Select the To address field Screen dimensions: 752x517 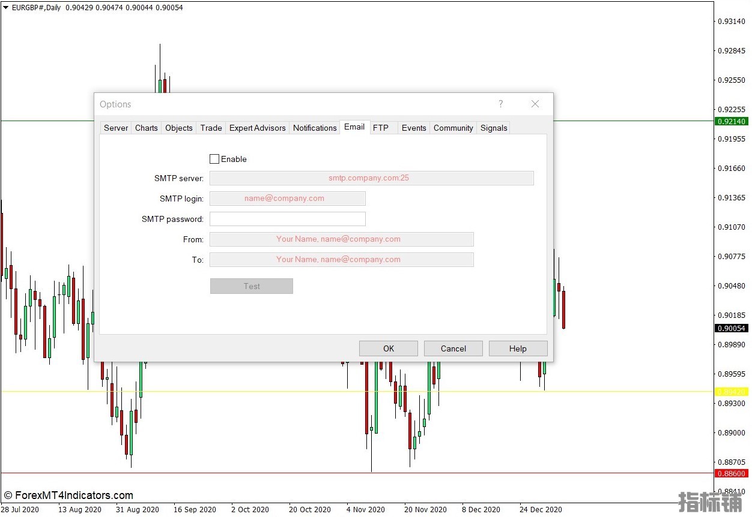(341, 260)
